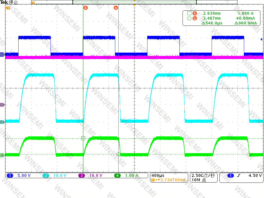
Task: Click the orange trigger position T icon
Action: click(x=8, y=8)
